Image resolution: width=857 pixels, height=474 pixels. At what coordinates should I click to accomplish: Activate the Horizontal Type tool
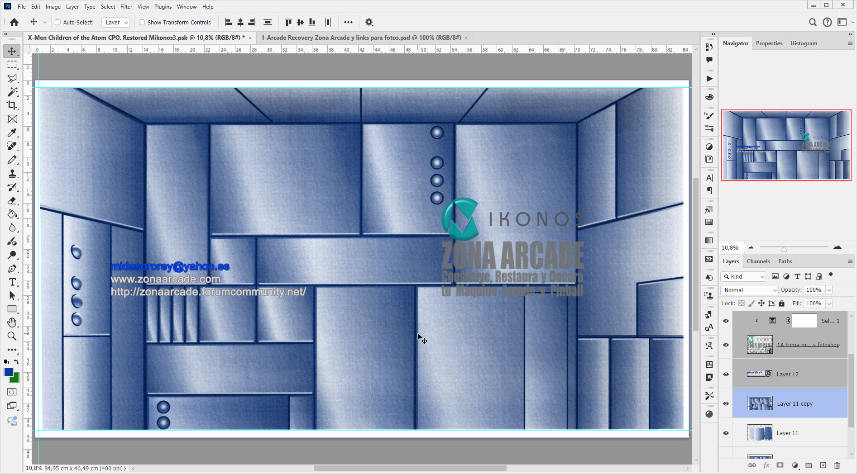coord(12,282)
